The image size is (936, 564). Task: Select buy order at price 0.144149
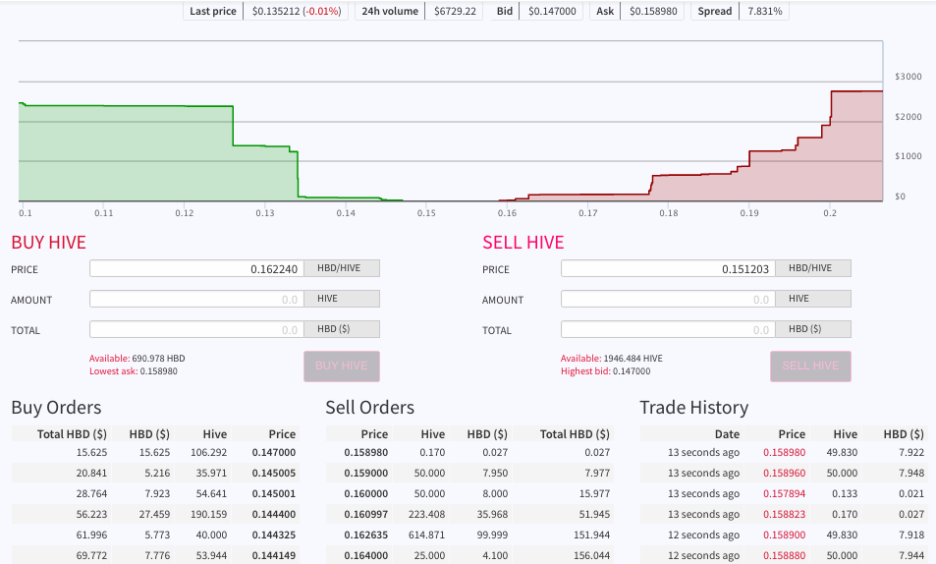pos(155,555)
